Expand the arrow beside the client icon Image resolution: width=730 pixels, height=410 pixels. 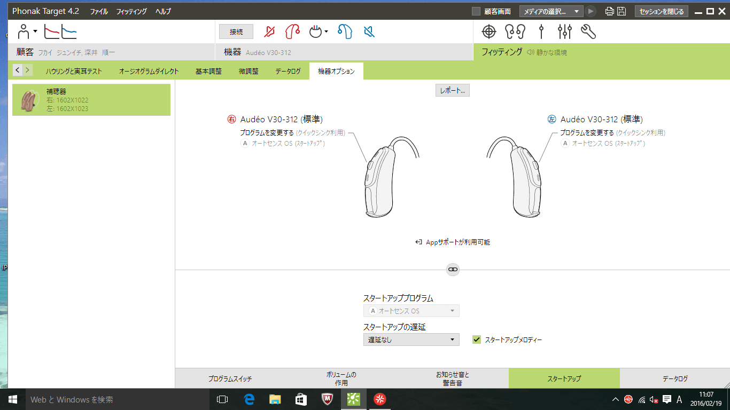(x=35, y=31)
